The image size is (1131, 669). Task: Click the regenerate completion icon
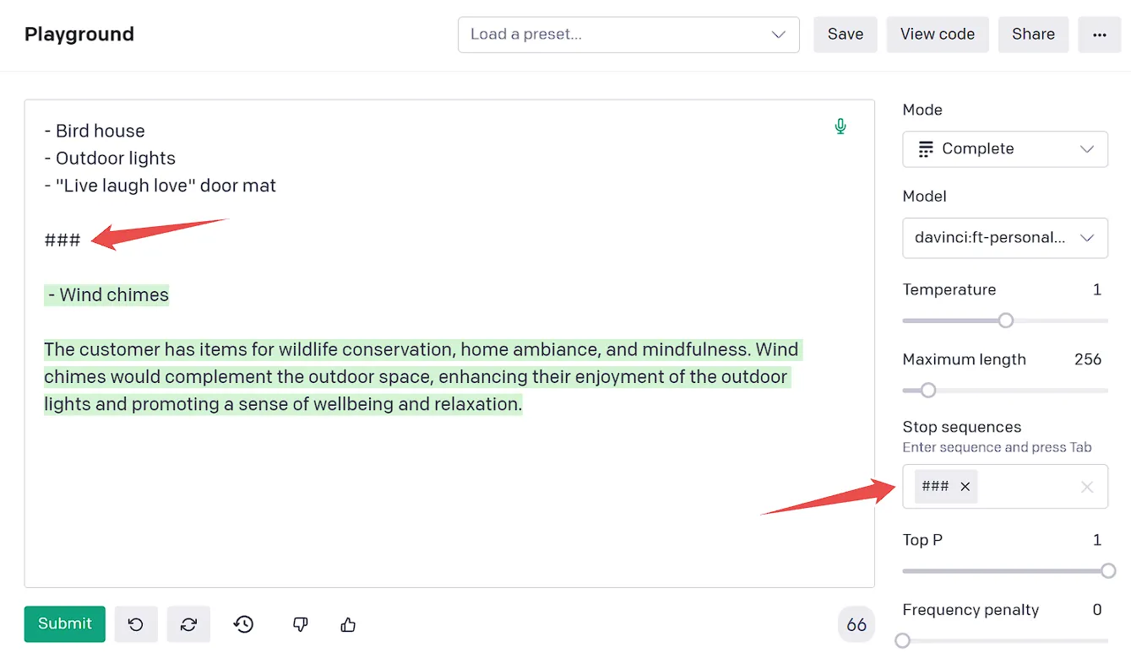coord(188,624)
